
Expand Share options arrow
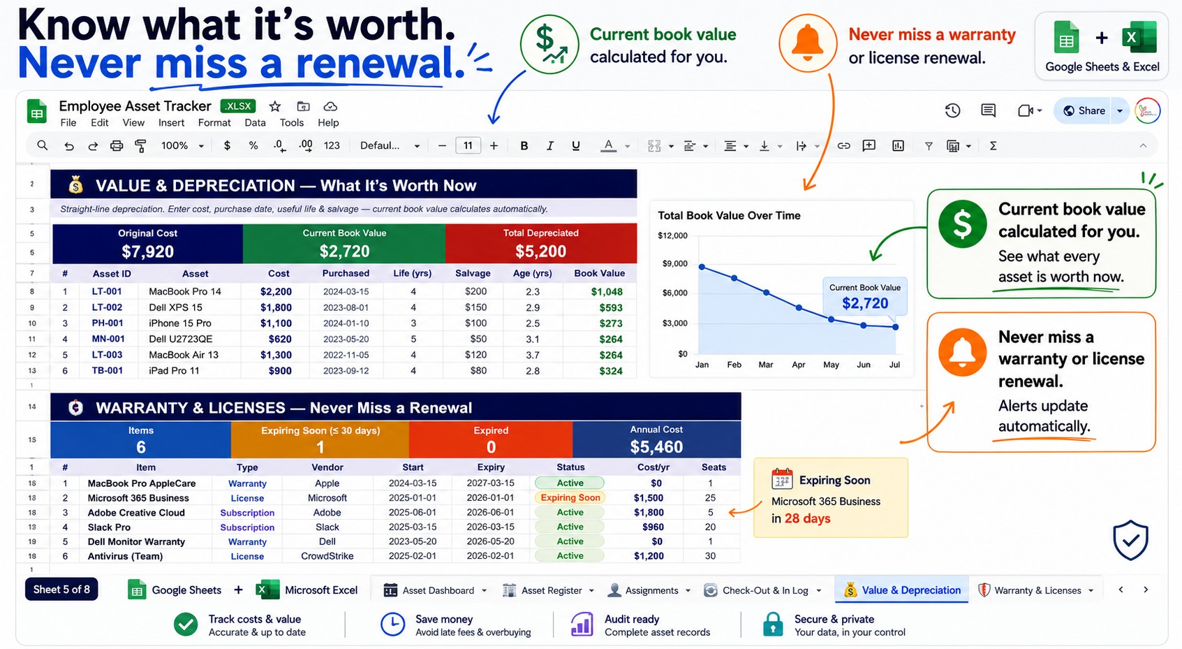(x=1120, y=110)
